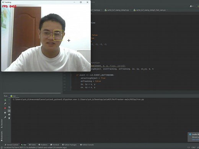The image size is (199, 149).
Task: Open run configuration wrench icon
Action: pos(5,103)
